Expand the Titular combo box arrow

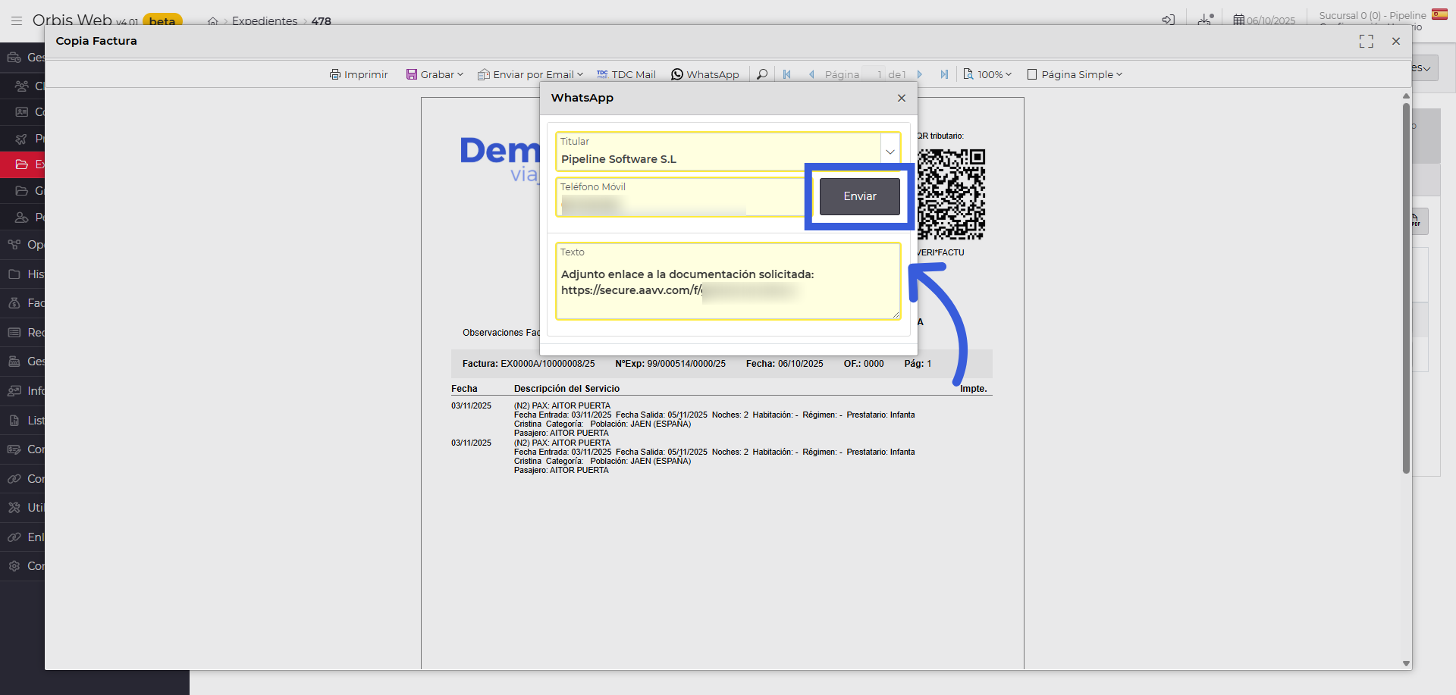(x=890, y=152)
